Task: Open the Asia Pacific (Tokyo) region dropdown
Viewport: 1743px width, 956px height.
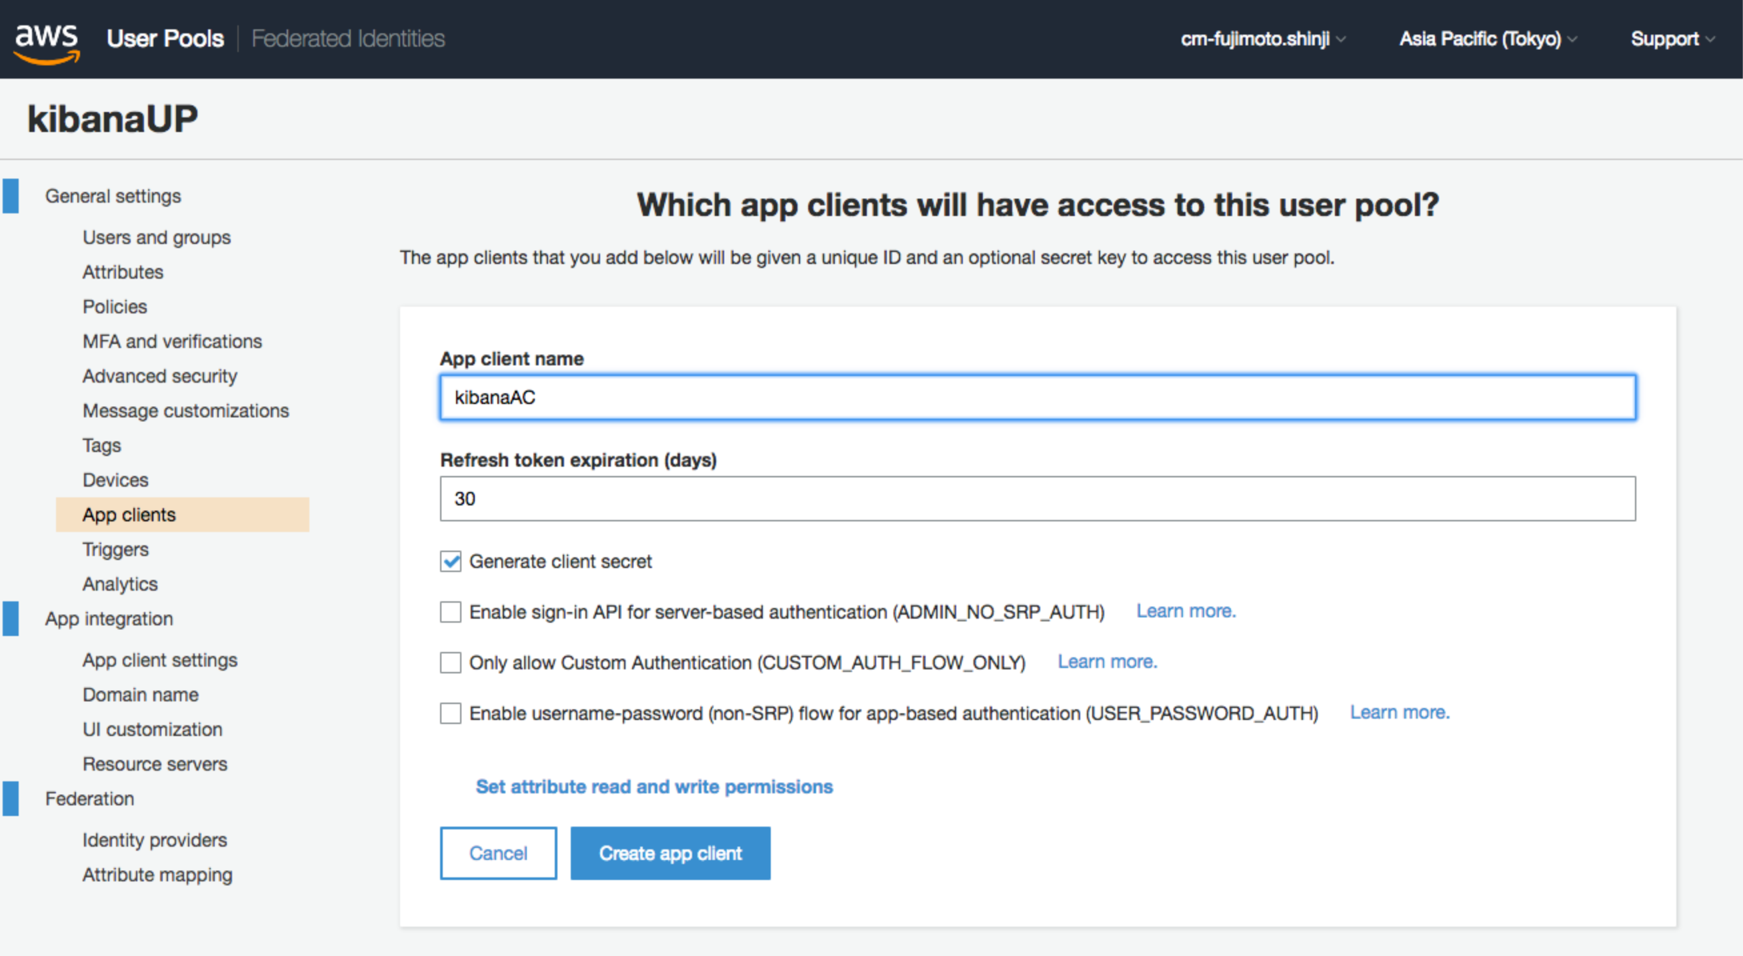Action: (x=1488, y=39)
